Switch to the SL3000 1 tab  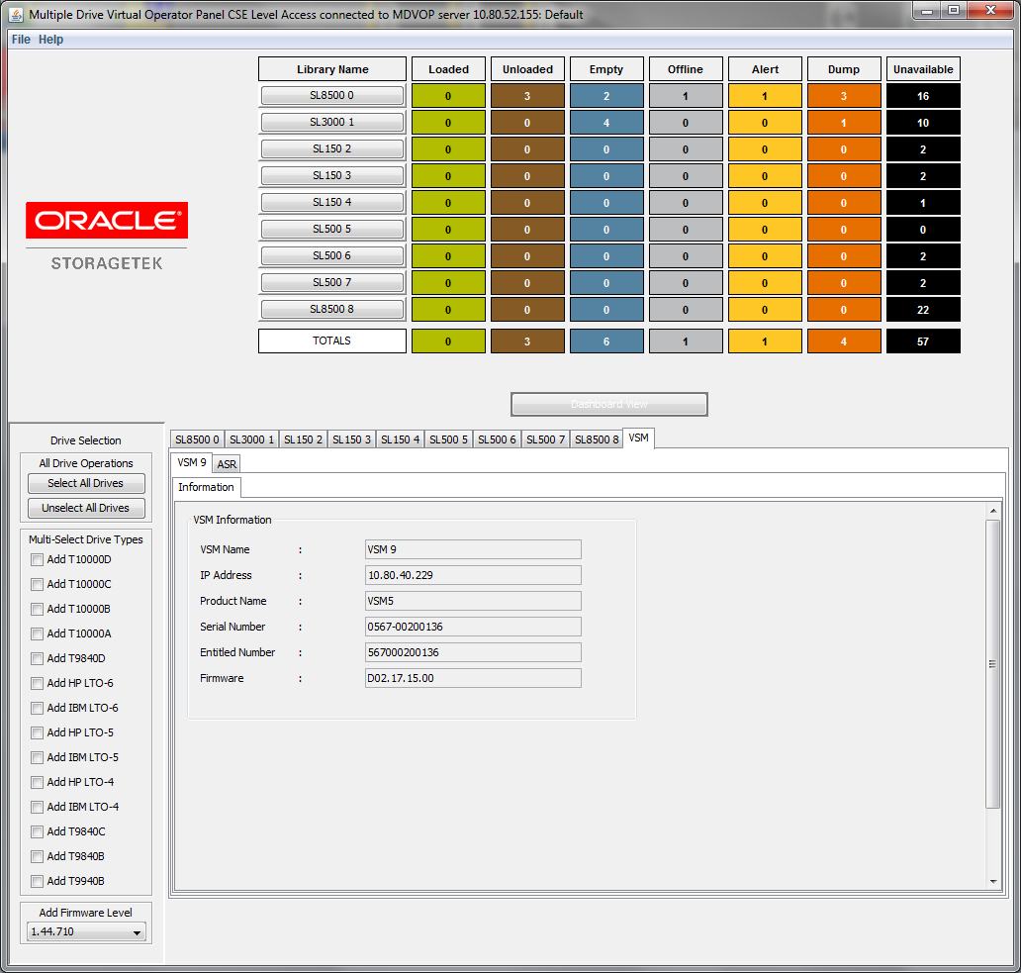[x=251, y=439]
